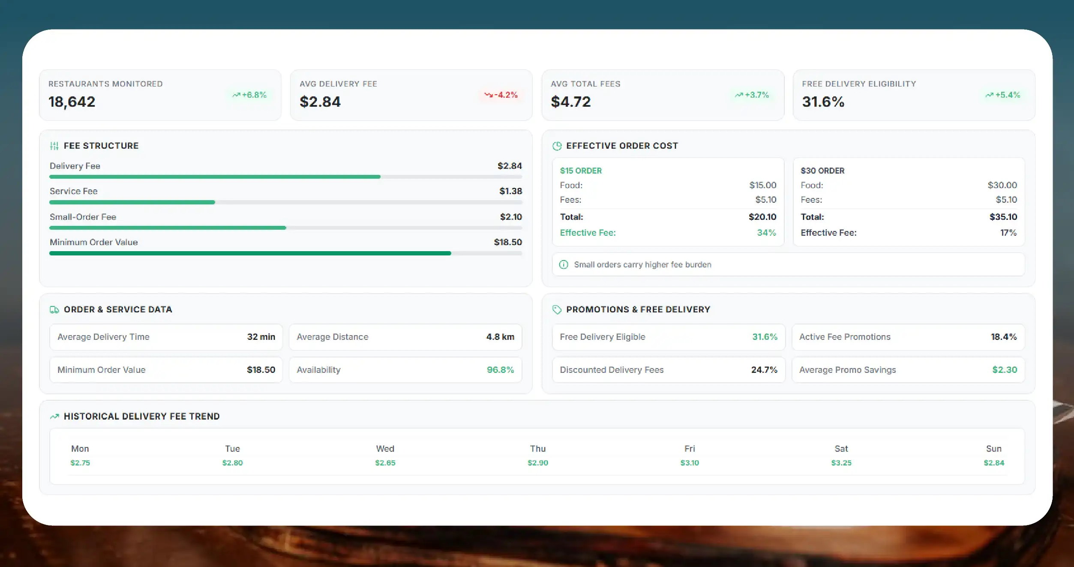The width and height of the screenshot is (1074, 567).
Task: Click the -4.2% trend-down badge
Action: click(501, 95)
